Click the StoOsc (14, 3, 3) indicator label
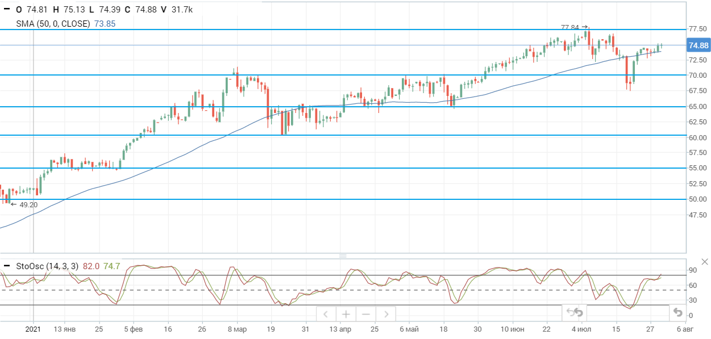The width and height of the screenshot is (711, 339). (47, 266)
